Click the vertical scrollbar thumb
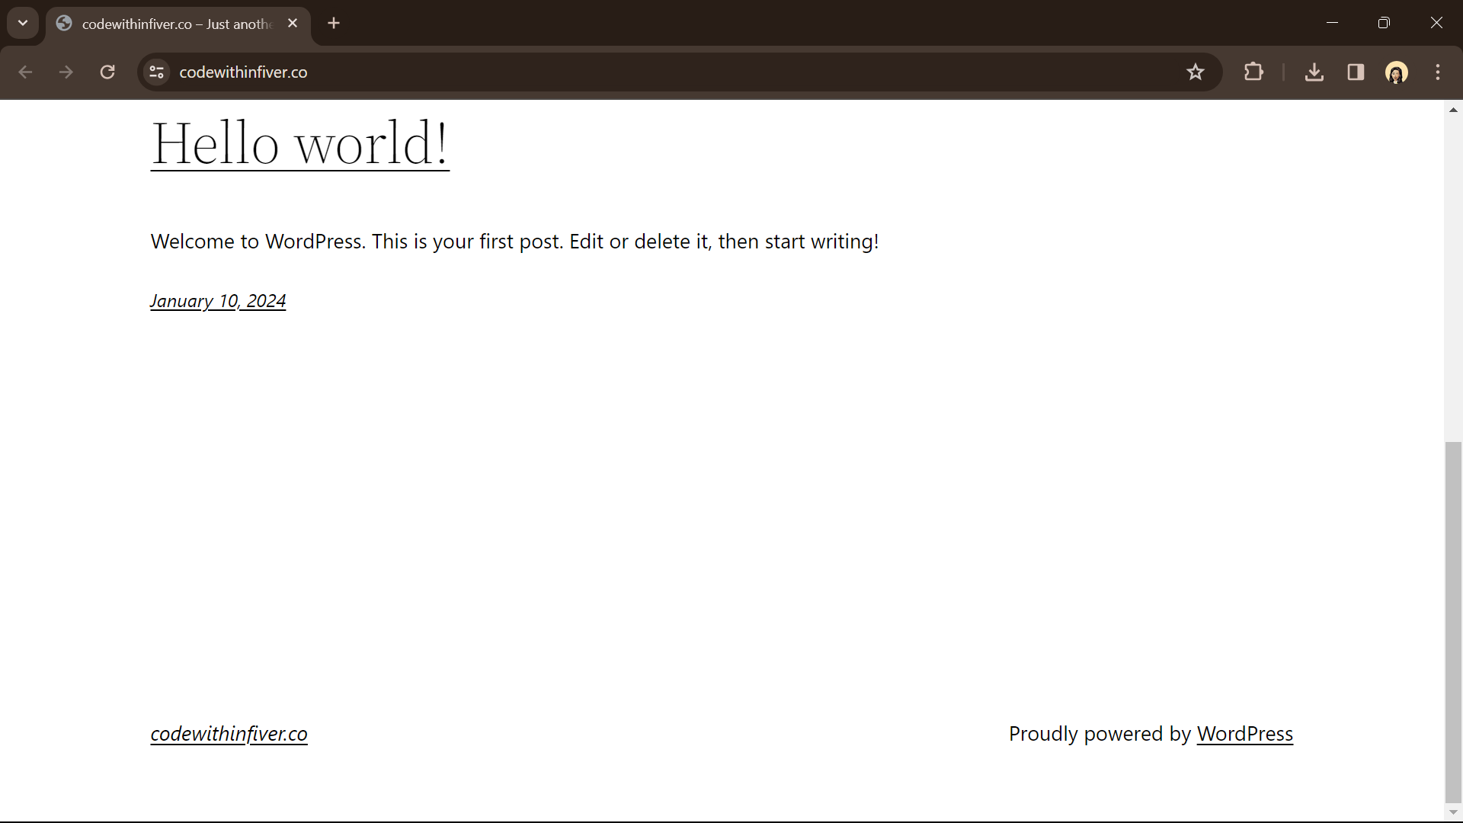This screenshot has width=1463, height=823. tap(1453, 621)
